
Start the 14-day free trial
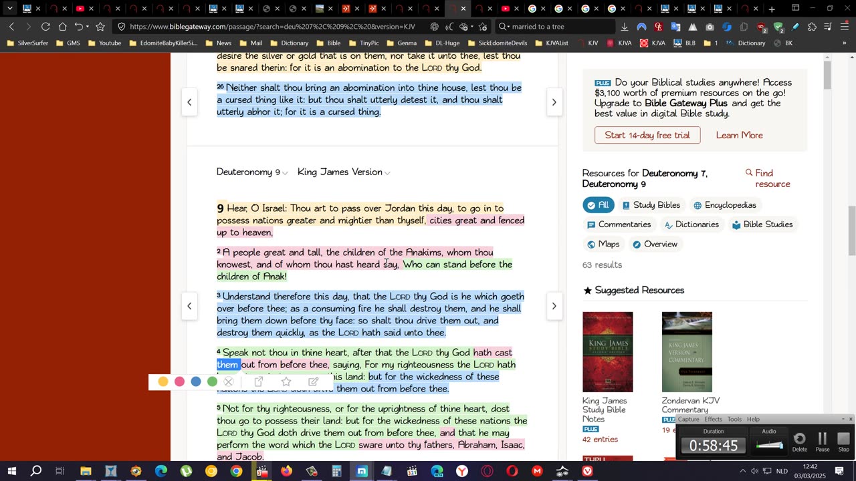[647, 135]
